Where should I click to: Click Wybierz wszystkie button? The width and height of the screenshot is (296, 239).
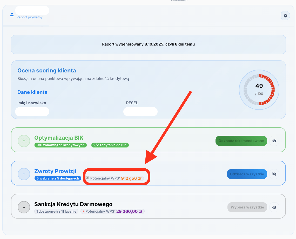(247, 207)
